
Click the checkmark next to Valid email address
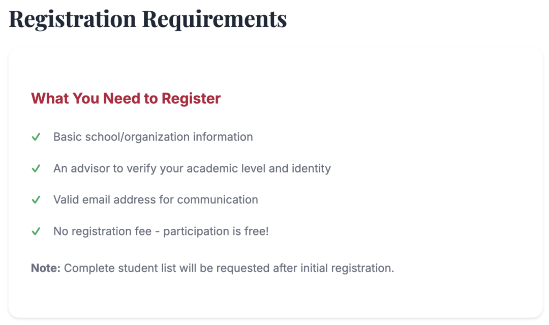coord(36,200)
